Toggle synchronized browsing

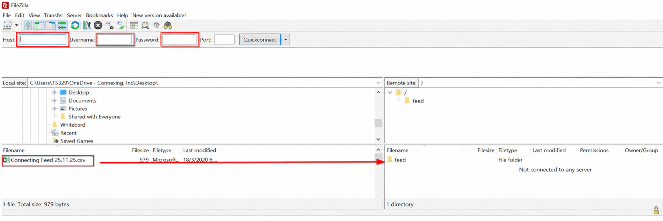point(156,25)
